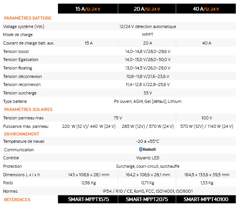Click the '184,5 x 133,6 x 39,5 mm' dimensions cell
This screenshot has width=241, height=210.
pyautogui.click(x=206, y=175)
